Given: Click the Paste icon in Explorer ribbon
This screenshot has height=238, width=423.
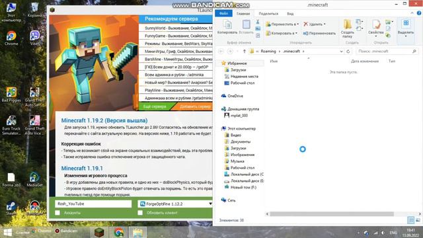Looking at the screenshot, I should coord(246,24).
